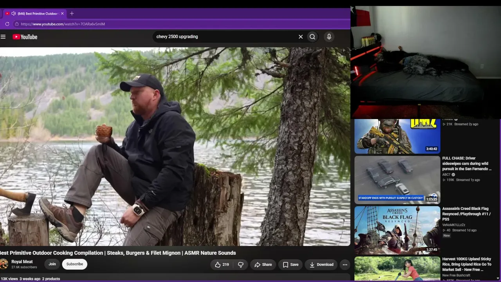
Task: Run search with the magnifier button
Action: click(x=312, y=37)
